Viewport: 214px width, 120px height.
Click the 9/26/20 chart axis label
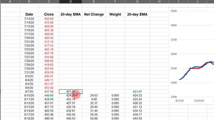199,101
